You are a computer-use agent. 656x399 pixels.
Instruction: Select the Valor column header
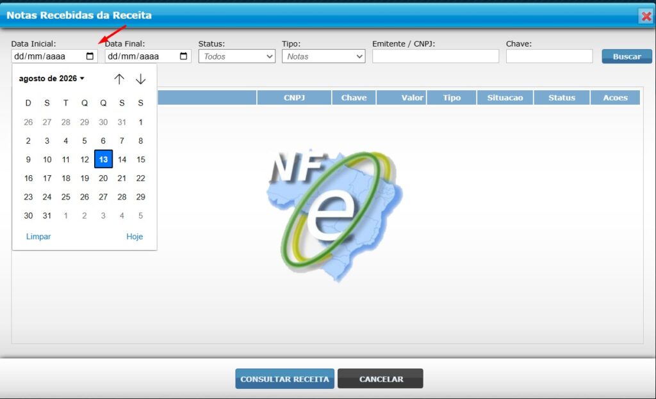tap(401, 98)
